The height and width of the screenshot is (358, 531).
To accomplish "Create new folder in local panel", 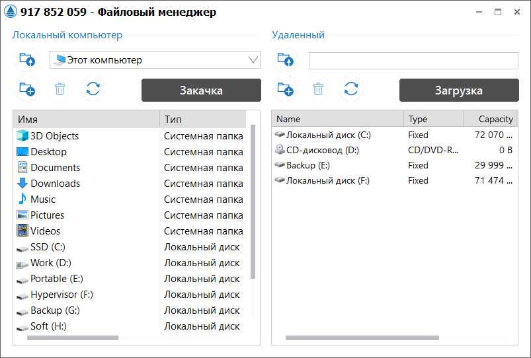I will (27, 89).
